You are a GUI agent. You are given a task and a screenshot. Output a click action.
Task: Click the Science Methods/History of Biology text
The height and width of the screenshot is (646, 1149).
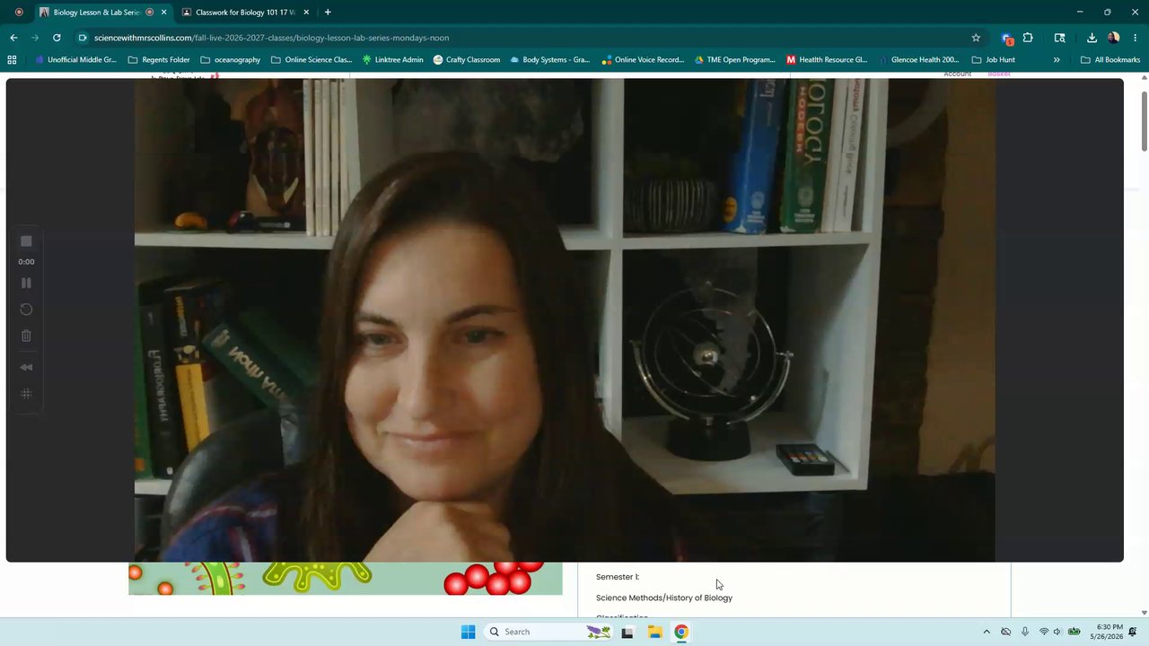(x=664, y=598)
